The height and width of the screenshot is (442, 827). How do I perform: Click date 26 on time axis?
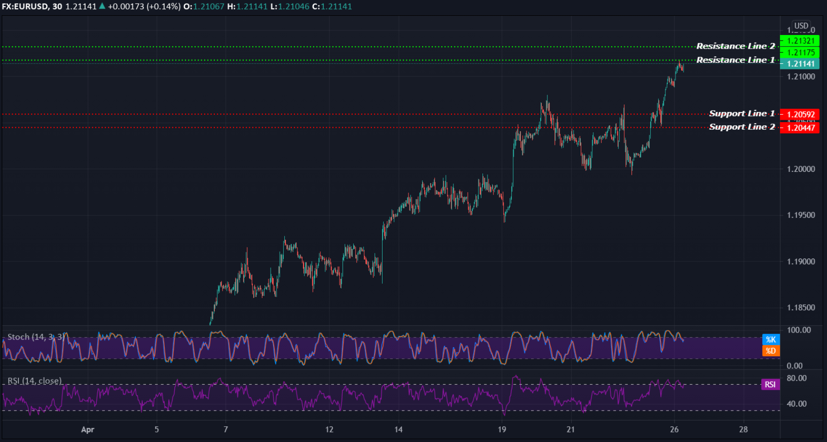pos(674,429)
